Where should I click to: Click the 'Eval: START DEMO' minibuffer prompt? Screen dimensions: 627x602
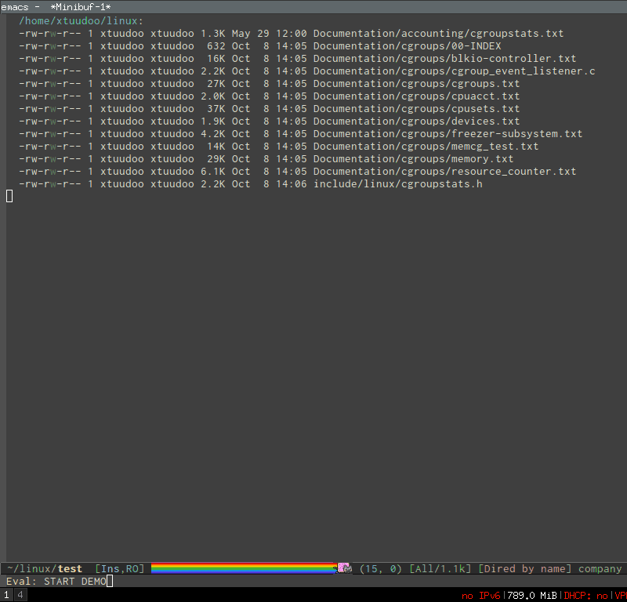coord(55,582)
